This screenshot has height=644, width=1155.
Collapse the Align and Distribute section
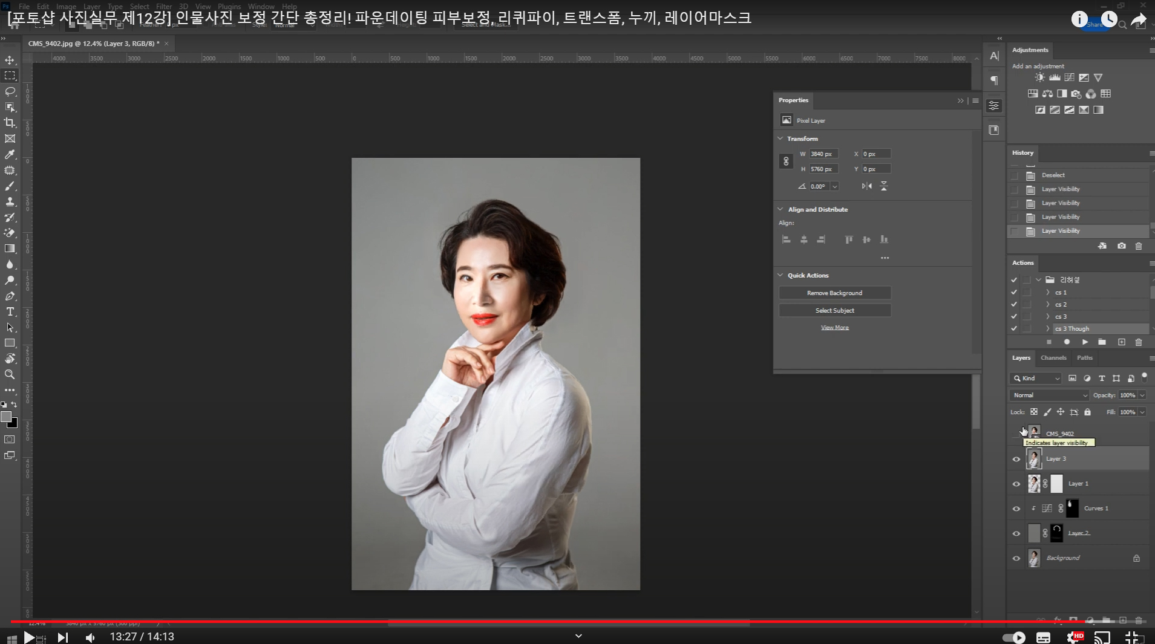click(780, 209)
